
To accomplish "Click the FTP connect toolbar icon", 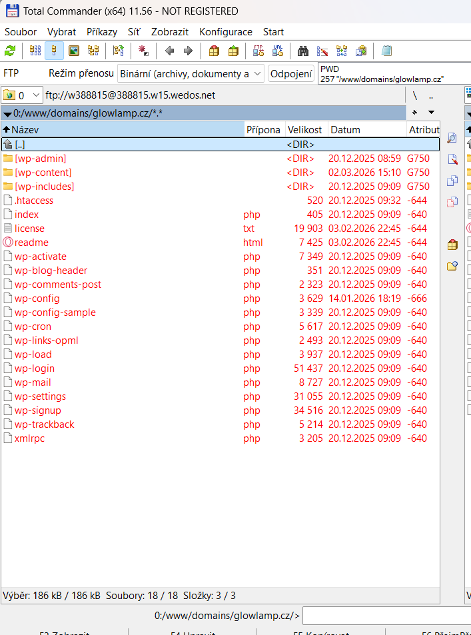I will coord(258,51).
